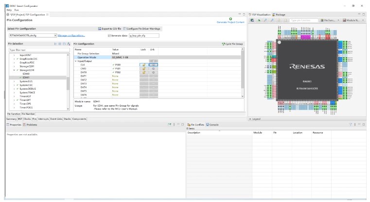Switch to the Pin Function tab
This screenshot has width=370, height=202.
[14, 114]
